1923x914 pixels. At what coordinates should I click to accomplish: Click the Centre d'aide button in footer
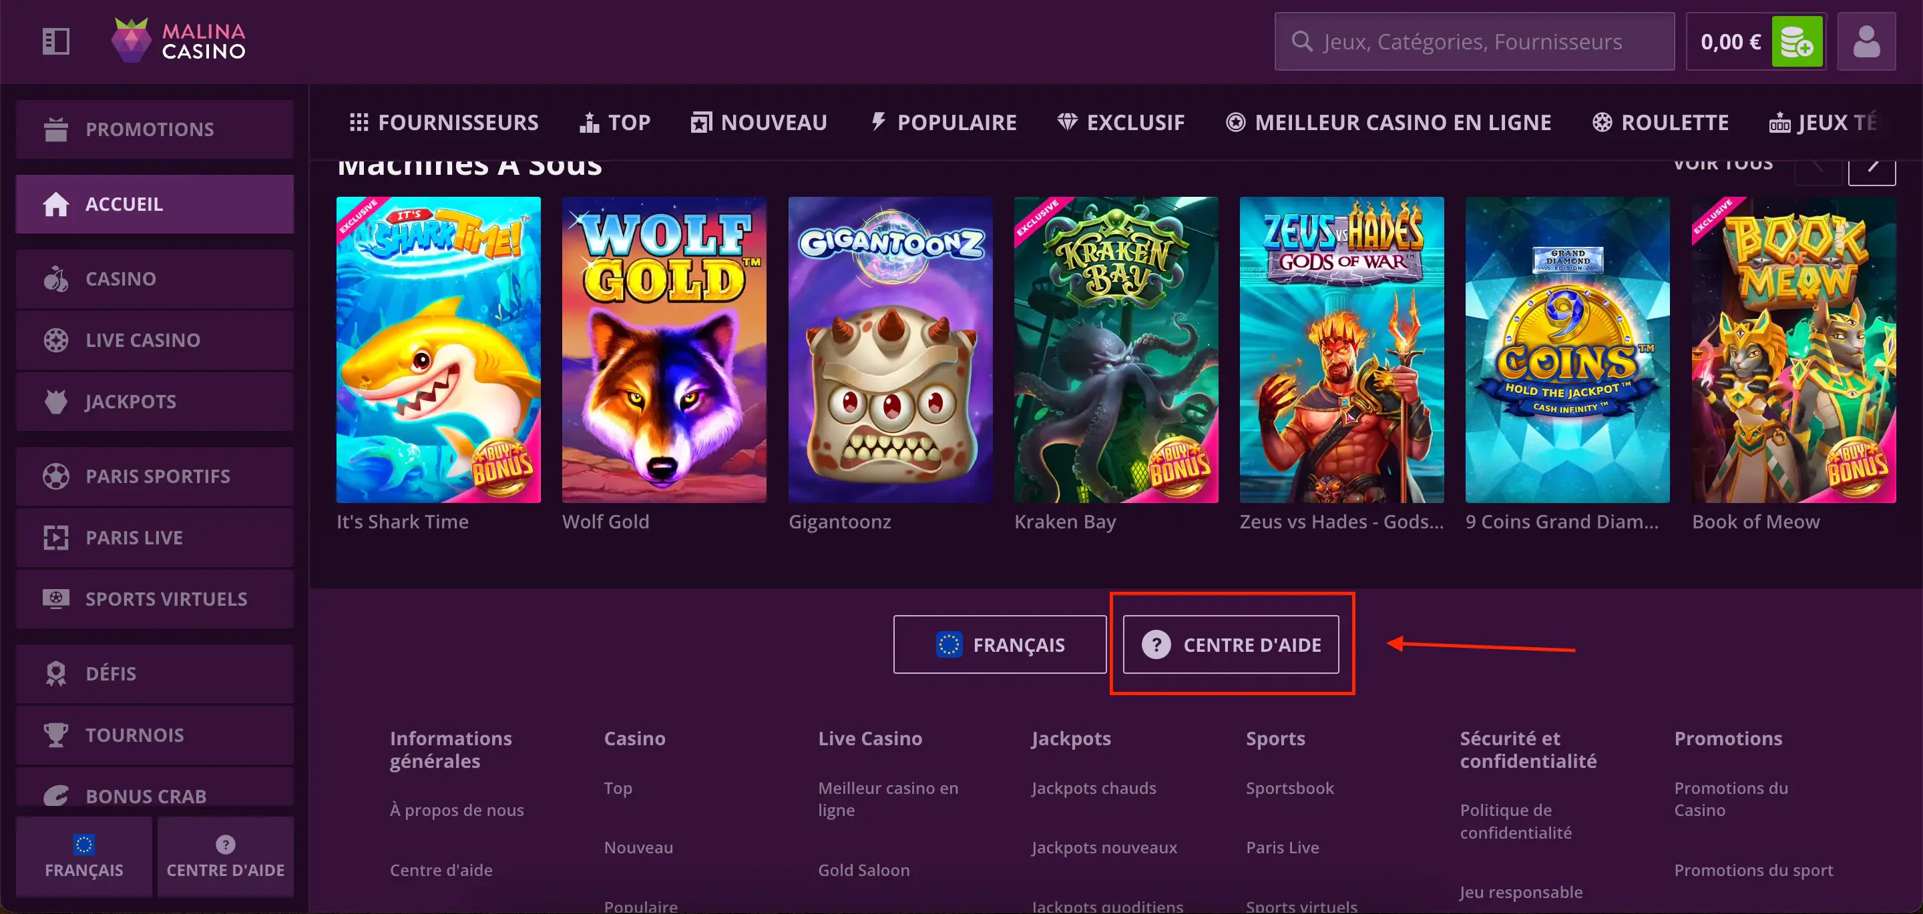pyautogui.click(x=1231, y=644)
